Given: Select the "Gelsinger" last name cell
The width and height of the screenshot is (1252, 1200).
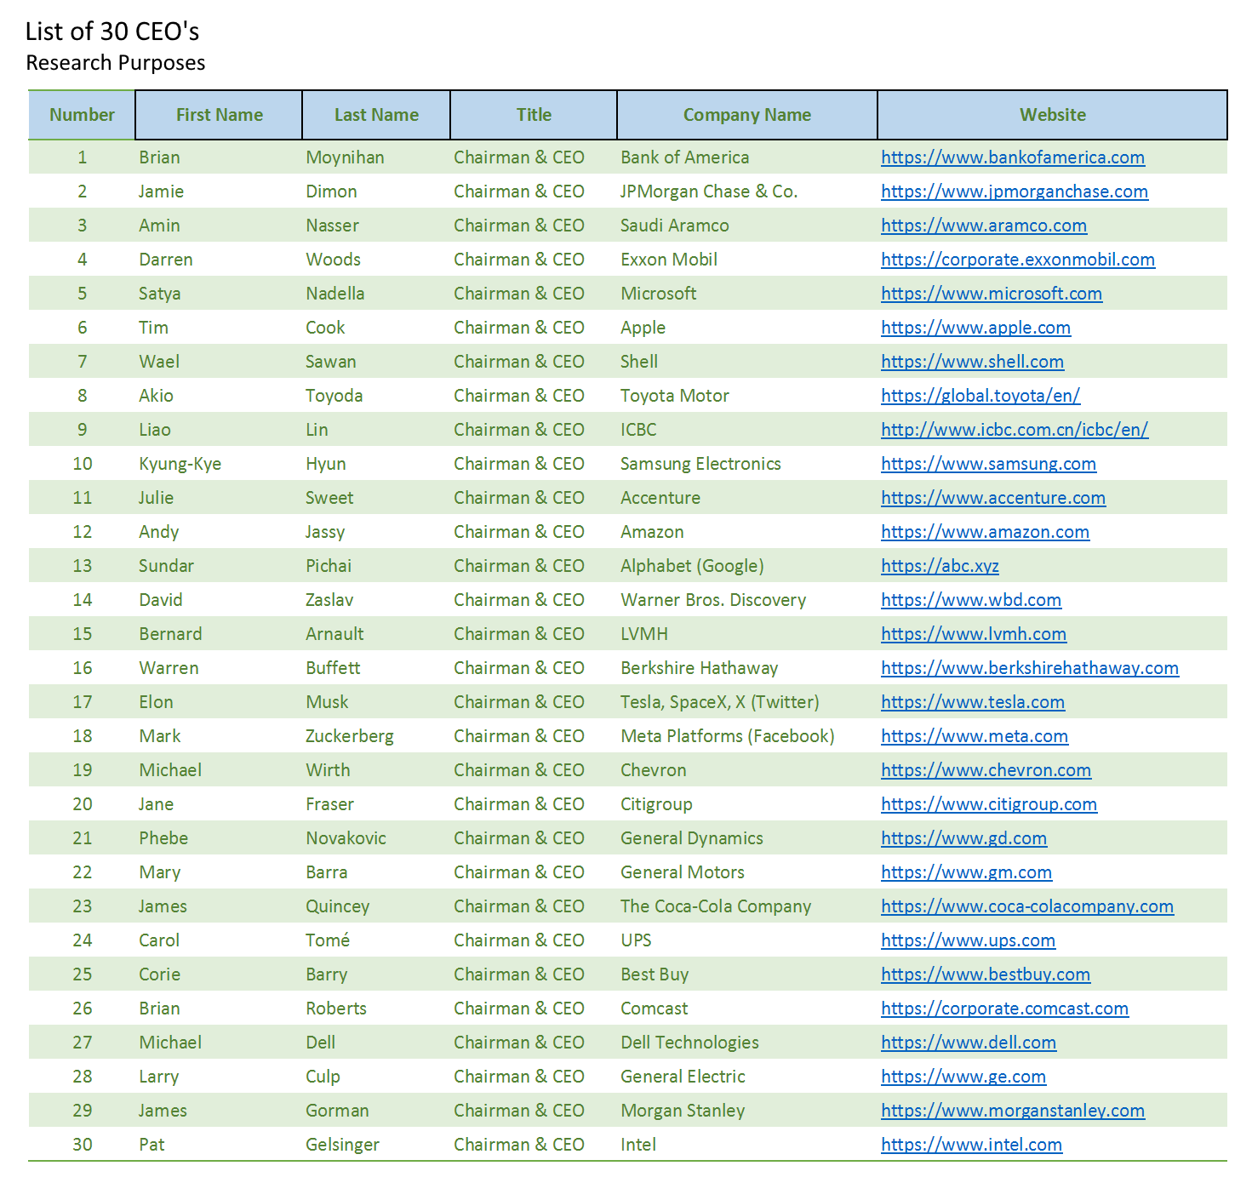Looking at the screenshot, I should [x=343, y=1145].
